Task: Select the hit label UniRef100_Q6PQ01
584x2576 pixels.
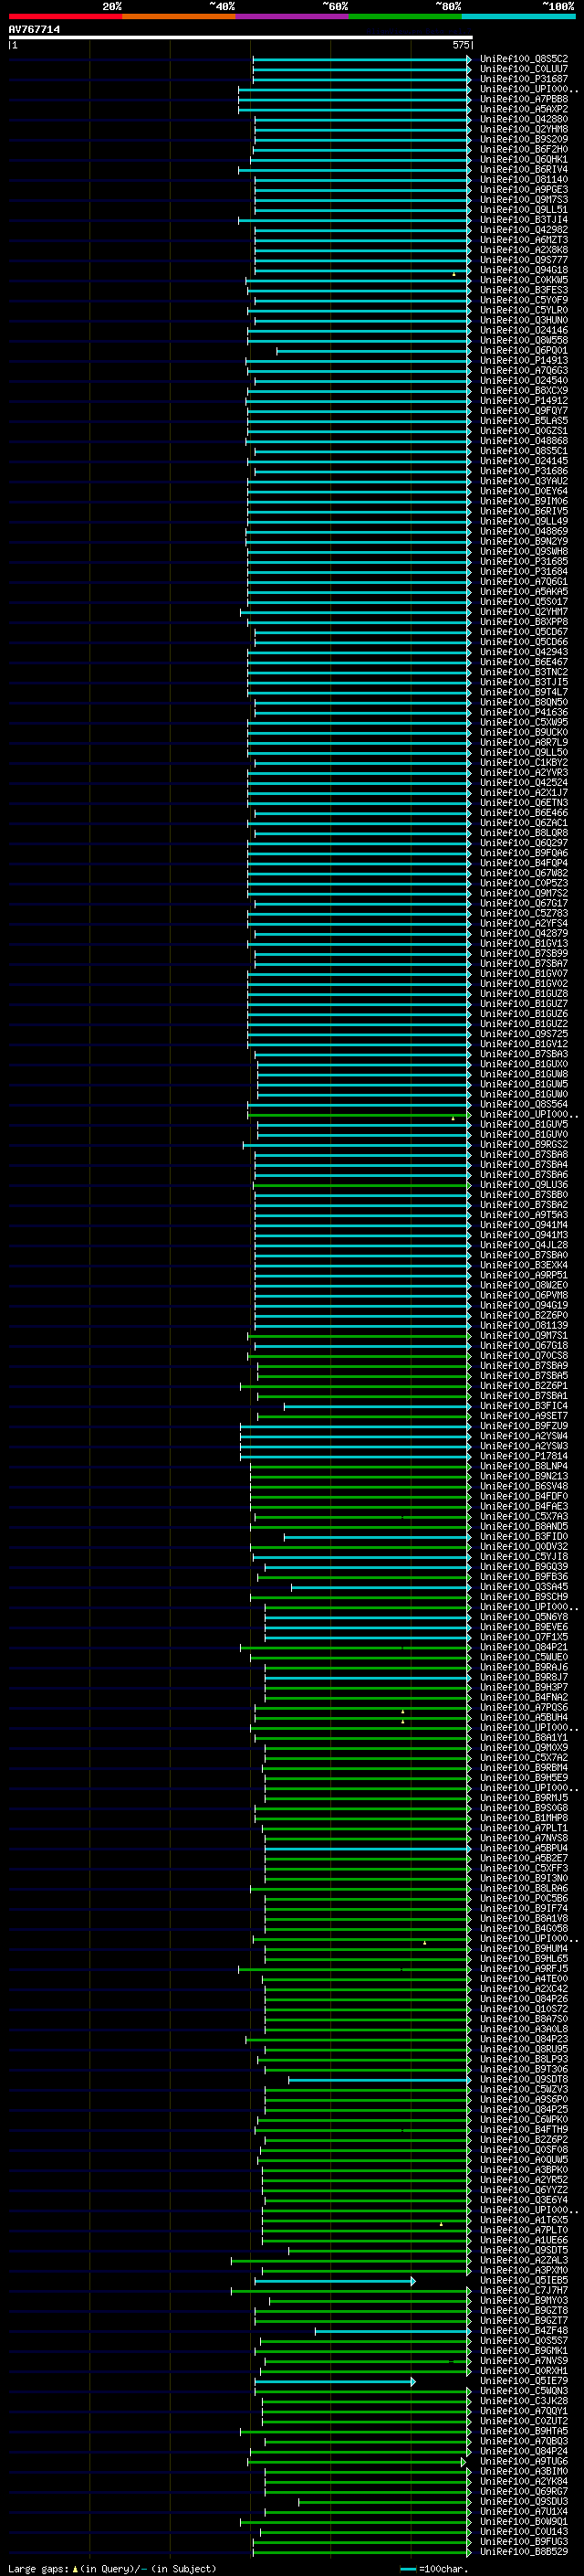Action: [x=524, y=351]
